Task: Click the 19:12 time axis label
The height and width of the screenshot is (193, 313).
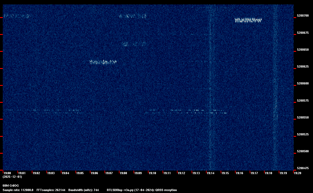Action: (181, 173)
